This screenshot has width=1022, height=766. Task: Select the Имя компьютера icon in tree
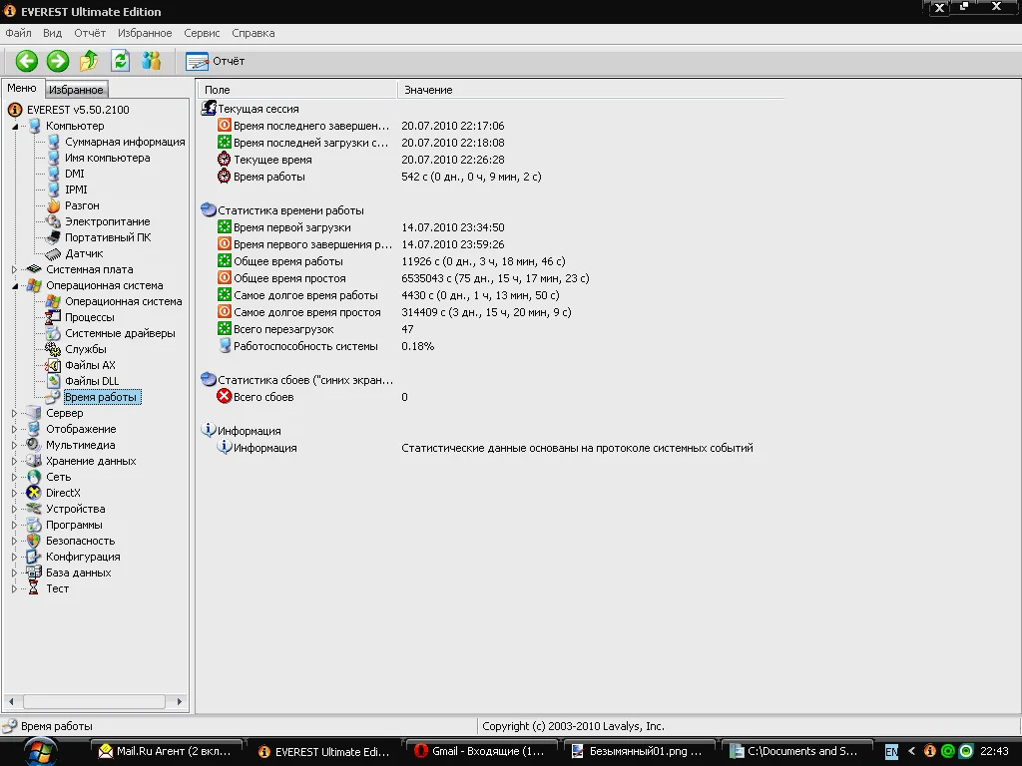click(53, 158)
